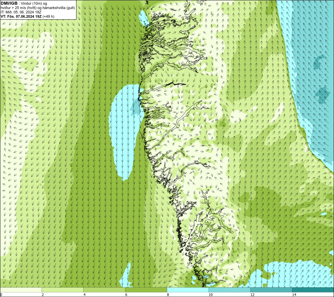Image resolution: width=334 pixels, height=297 pixels.
Task: Click the legend line mentioning "hámarkshviða (gult)"
Action: 38,8
